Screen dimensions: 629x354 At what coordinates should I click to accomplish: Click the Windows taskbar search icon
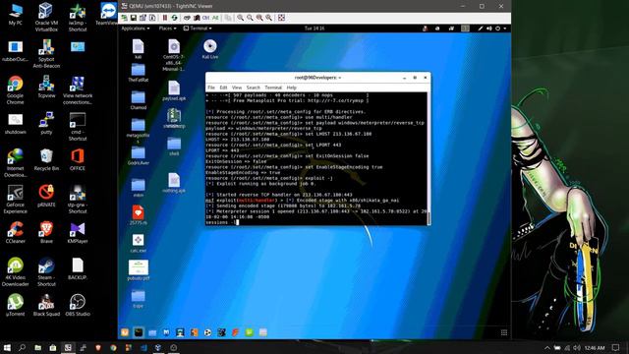pos(22,347)
